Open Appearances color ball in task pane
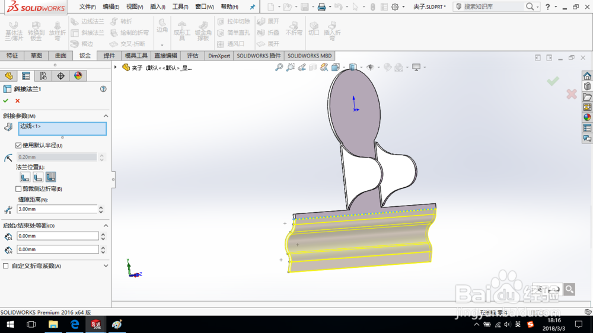593x333 pixels. (587, 117)
